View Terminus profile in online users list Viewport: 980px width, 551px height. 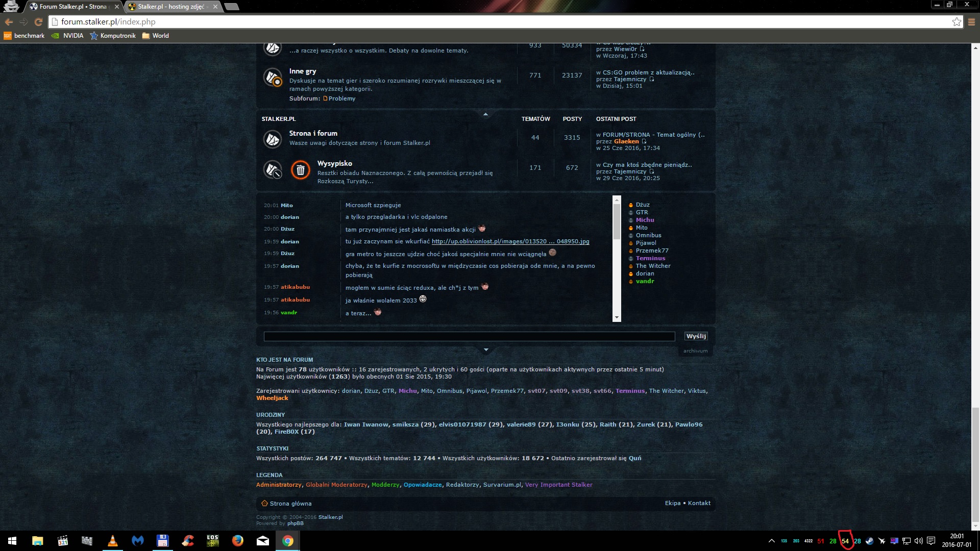pyautogui.click(x=650, y=258)
